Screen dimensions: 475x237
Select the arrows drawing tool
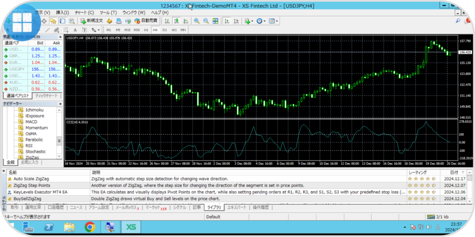pos(94,30)
